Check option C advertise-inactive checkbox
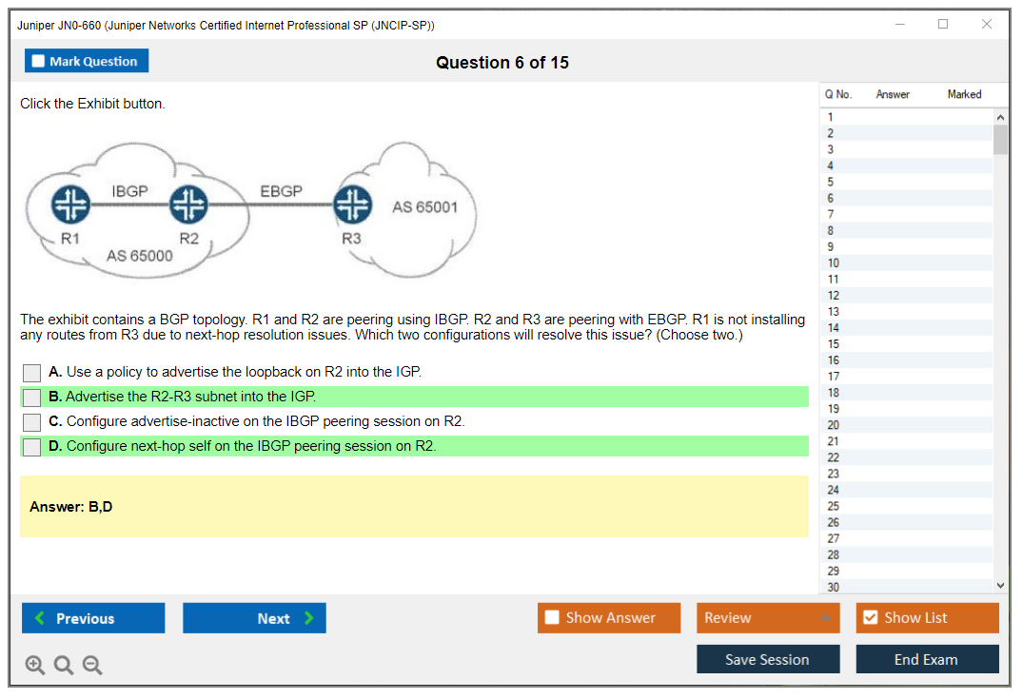This screenshot has height=699, width=1023. 32,422
